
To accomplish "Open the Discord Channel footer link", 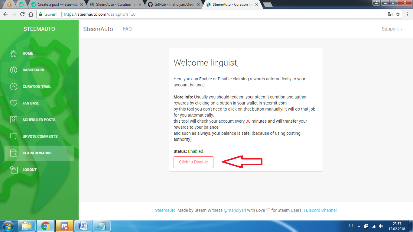I will pyautogui.click(x=321, y=210).
